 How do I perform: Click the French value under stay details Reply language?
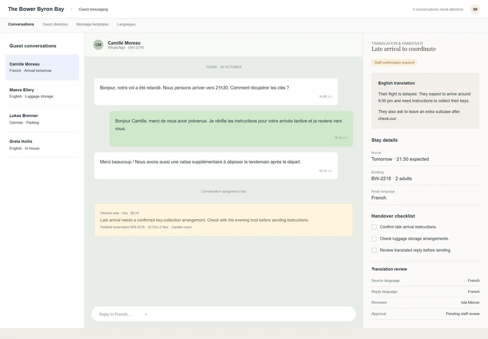tap(379, 197)
